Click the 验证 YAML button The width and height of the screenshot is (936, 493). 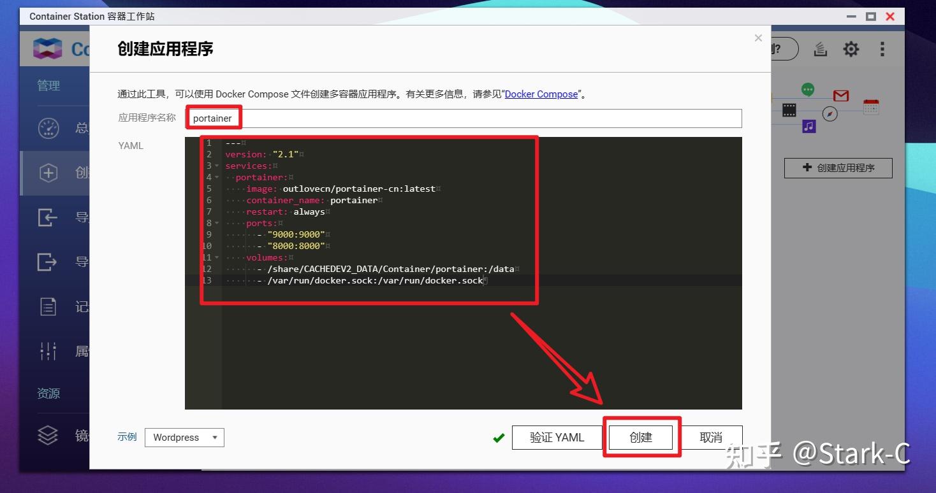(557, 438)
